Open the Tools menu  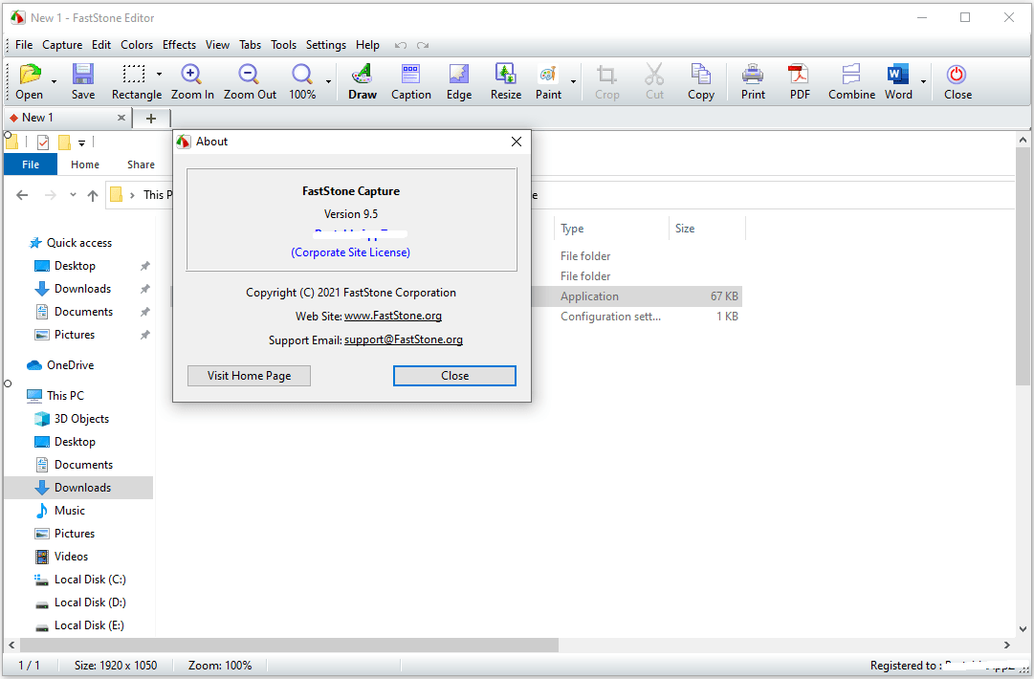coord(283,45)
